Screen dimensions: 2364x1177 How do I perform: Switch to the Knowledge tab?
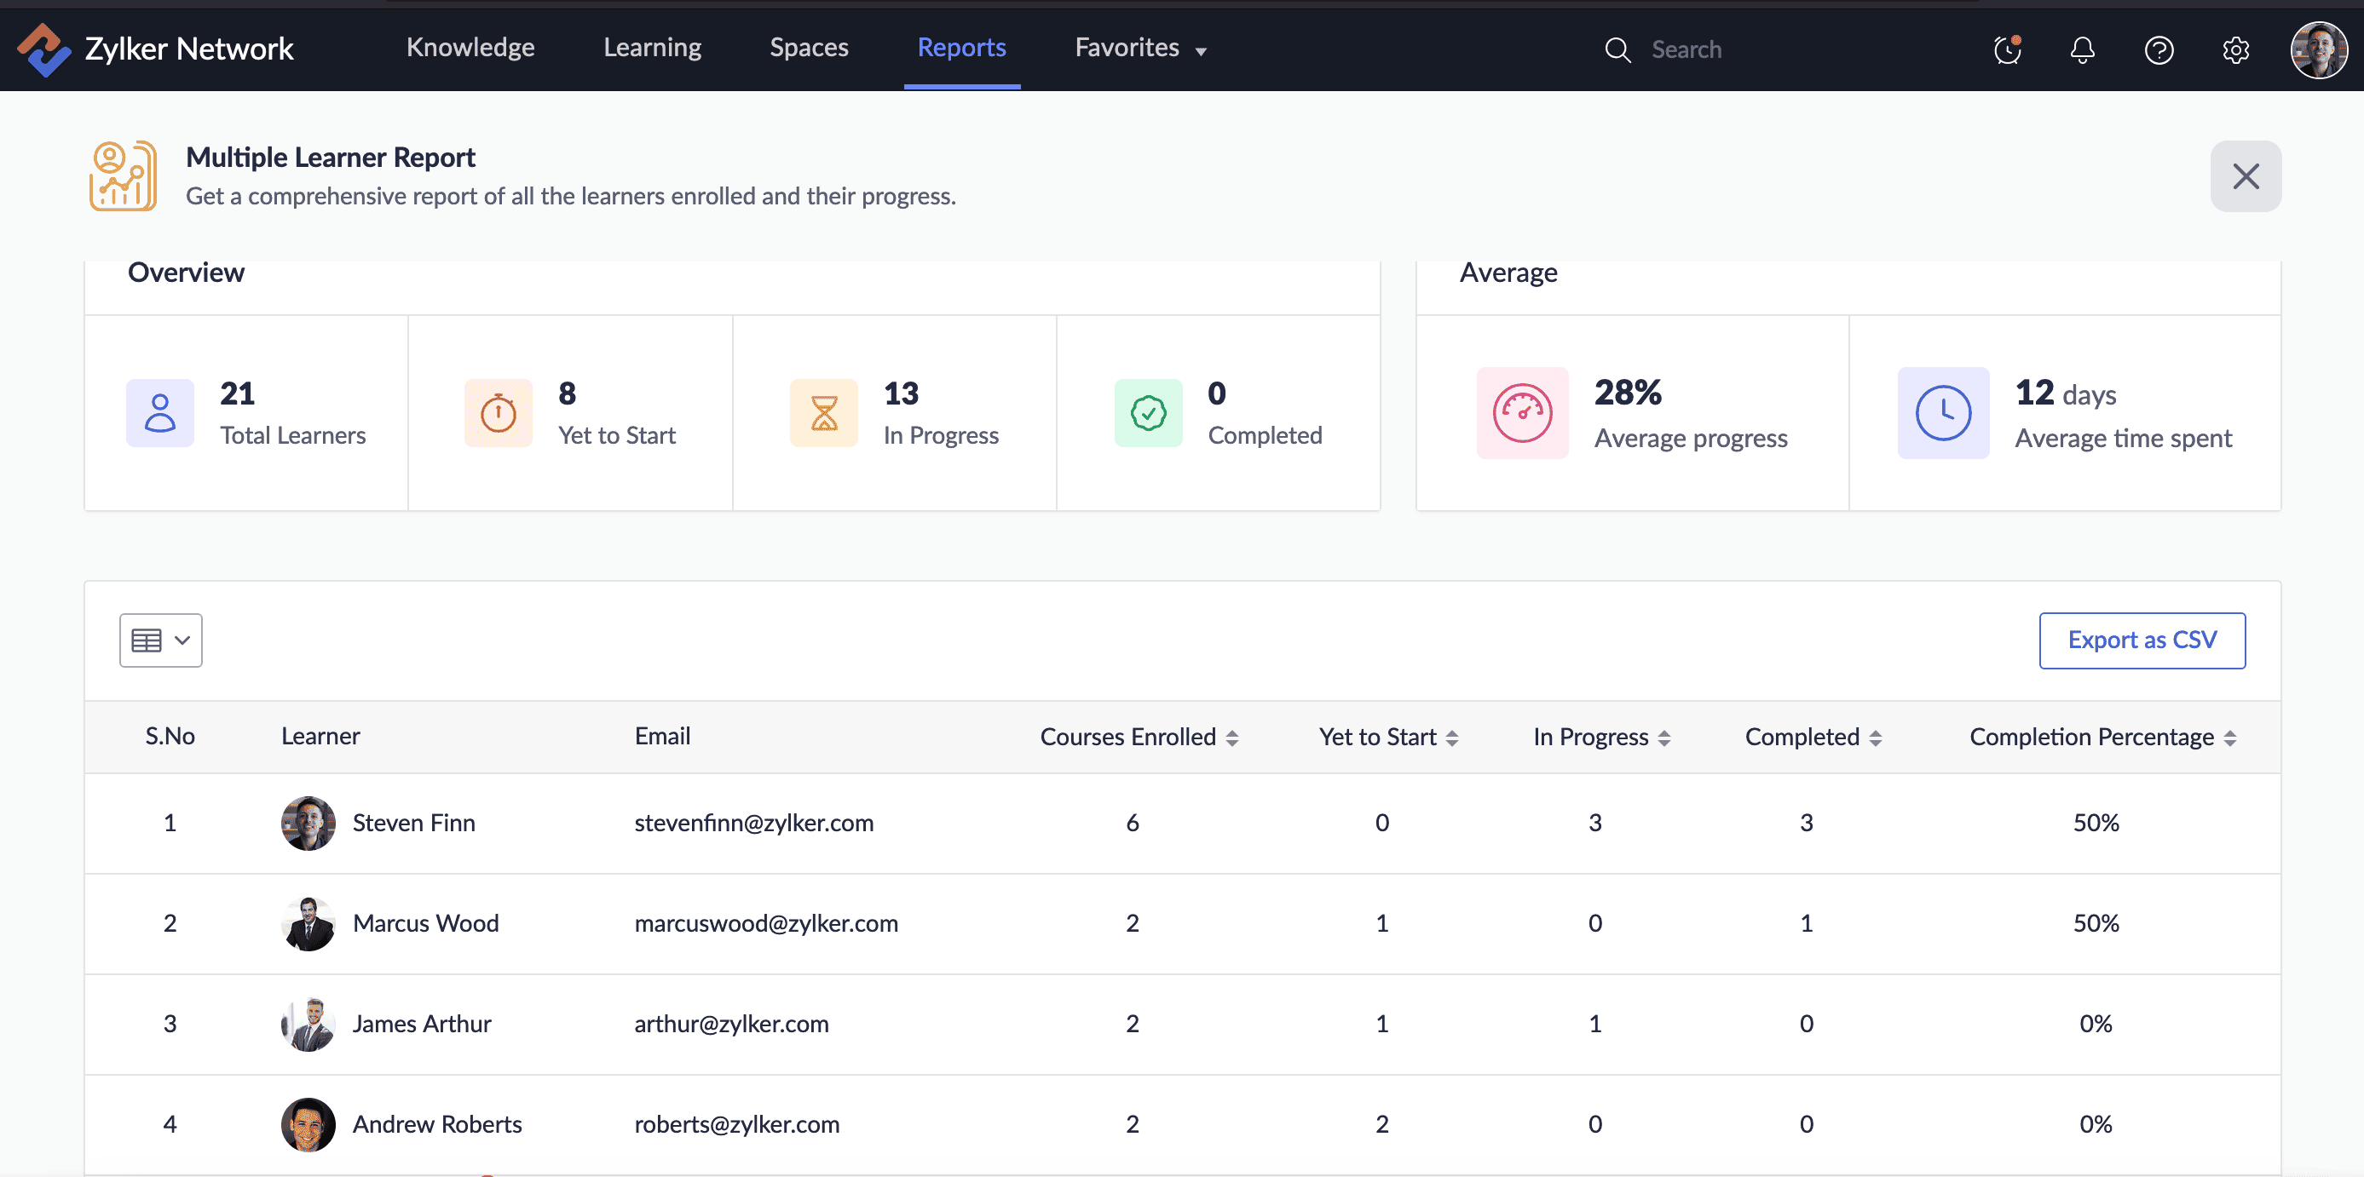[470, 48]
